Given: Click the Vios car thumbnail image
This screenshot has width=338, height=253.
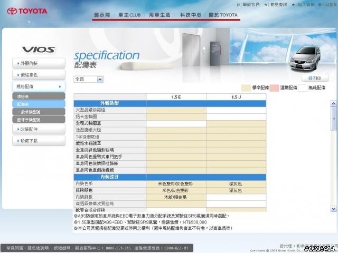Looking at the screenshot, I should click(x=305, y=59).
